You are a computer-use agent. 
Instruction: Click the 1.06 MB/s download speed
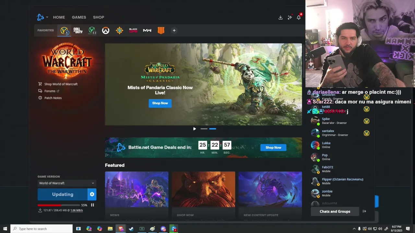tap(77, 210)
